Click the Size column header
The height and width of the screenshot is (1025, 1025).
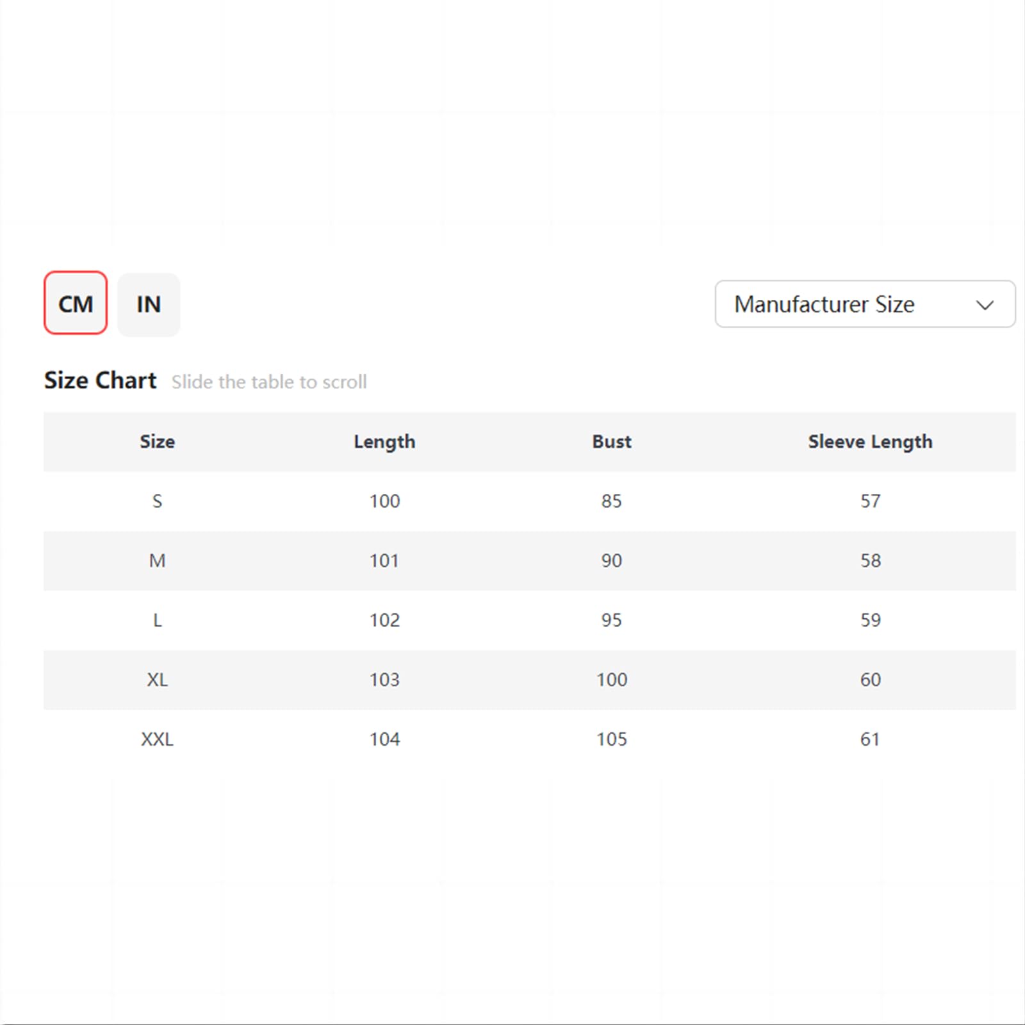[157, 441]
